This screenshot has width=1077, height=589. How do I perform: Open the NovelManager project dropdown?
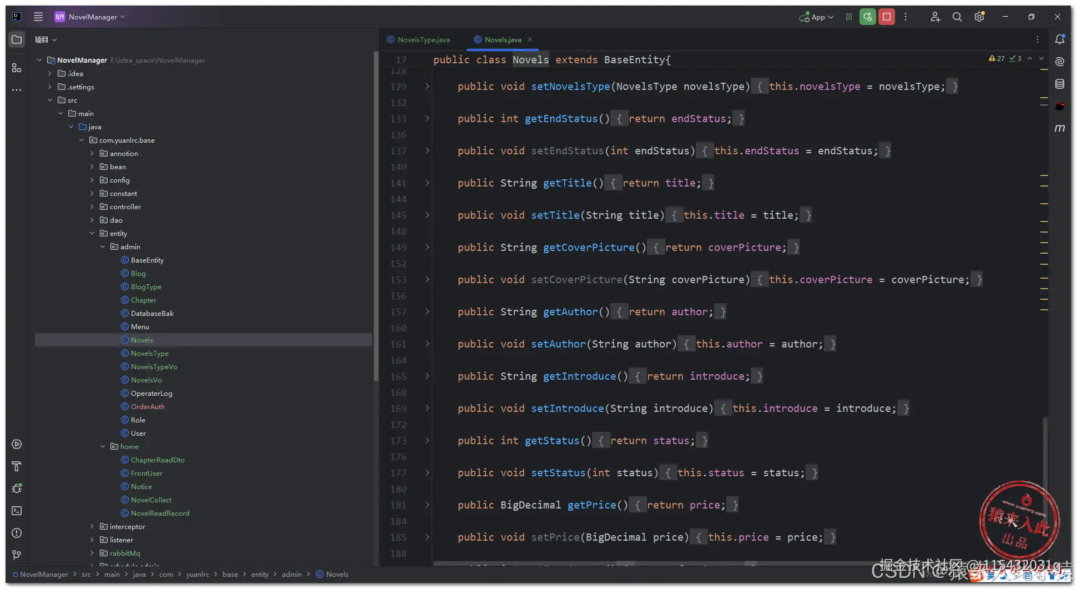90,17
